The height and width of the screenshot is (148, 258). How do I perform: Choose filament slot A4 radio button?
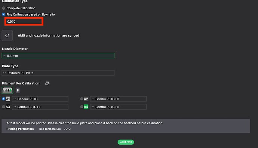tap(82, 107)
